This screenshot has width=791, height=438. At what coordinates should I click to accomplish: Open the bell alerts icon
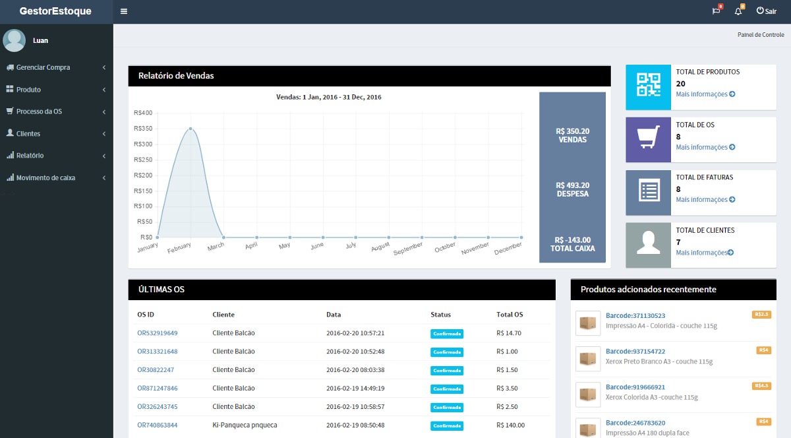738,11
